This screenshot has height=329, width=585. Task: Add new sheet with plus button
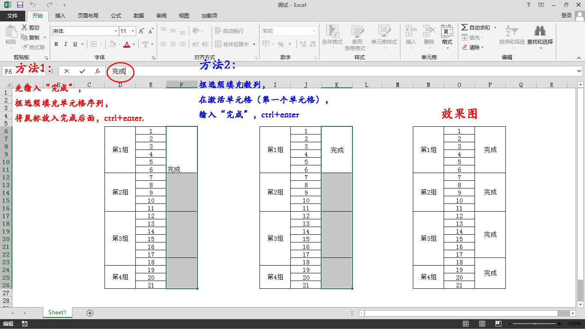pyautogui.click(x=90, y=313)
